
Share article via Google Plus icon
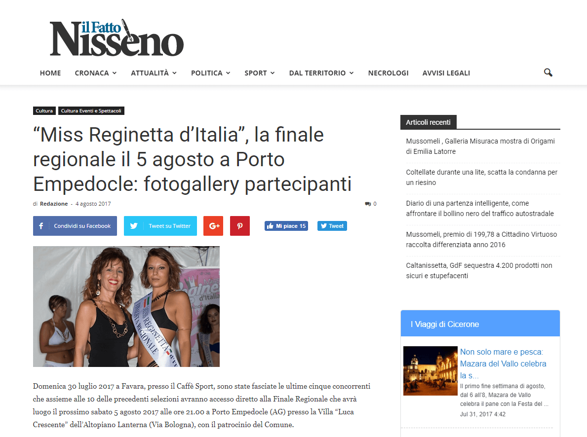click(x=213, y=226)
